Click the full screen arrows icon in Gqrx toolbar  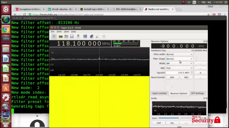[104, 36]
